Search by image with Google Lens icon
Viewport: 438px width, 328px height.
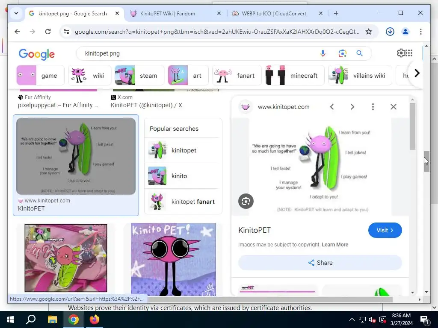343,53
